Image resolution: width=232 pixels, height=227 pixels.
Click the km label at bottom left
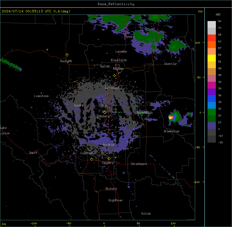pos(4,224)
